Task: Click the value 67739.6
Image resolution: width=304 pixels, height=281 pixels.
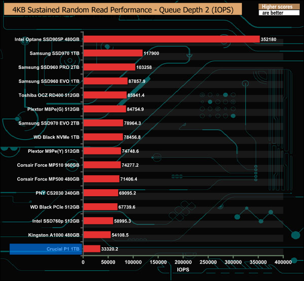Action: point(127,207)
